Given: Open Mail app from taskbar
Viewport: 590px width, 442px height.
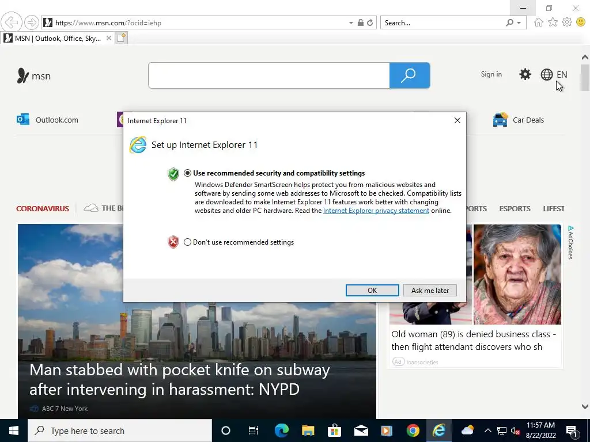Looking at the screenshot, I should point(361,430).
